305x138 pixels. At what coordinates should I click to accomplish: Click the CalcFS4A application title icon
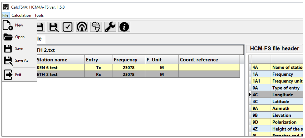[6, 7]
